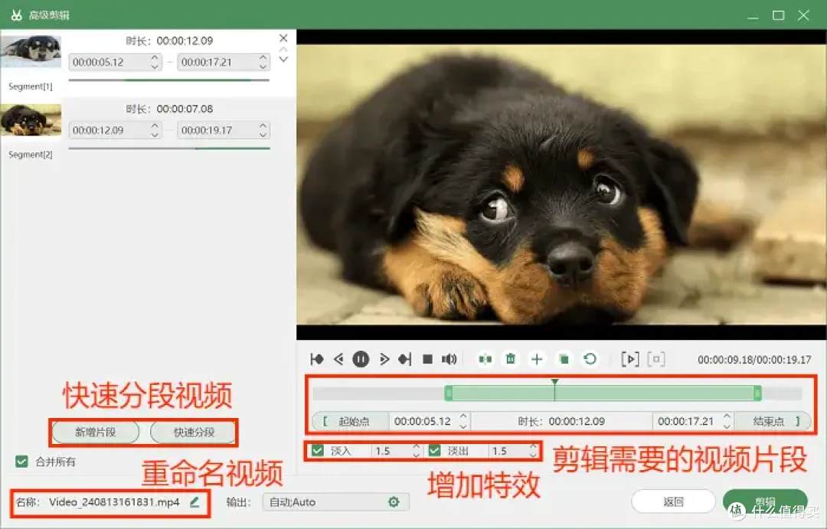Toggle volume speaker icon

tap(449, 359)
